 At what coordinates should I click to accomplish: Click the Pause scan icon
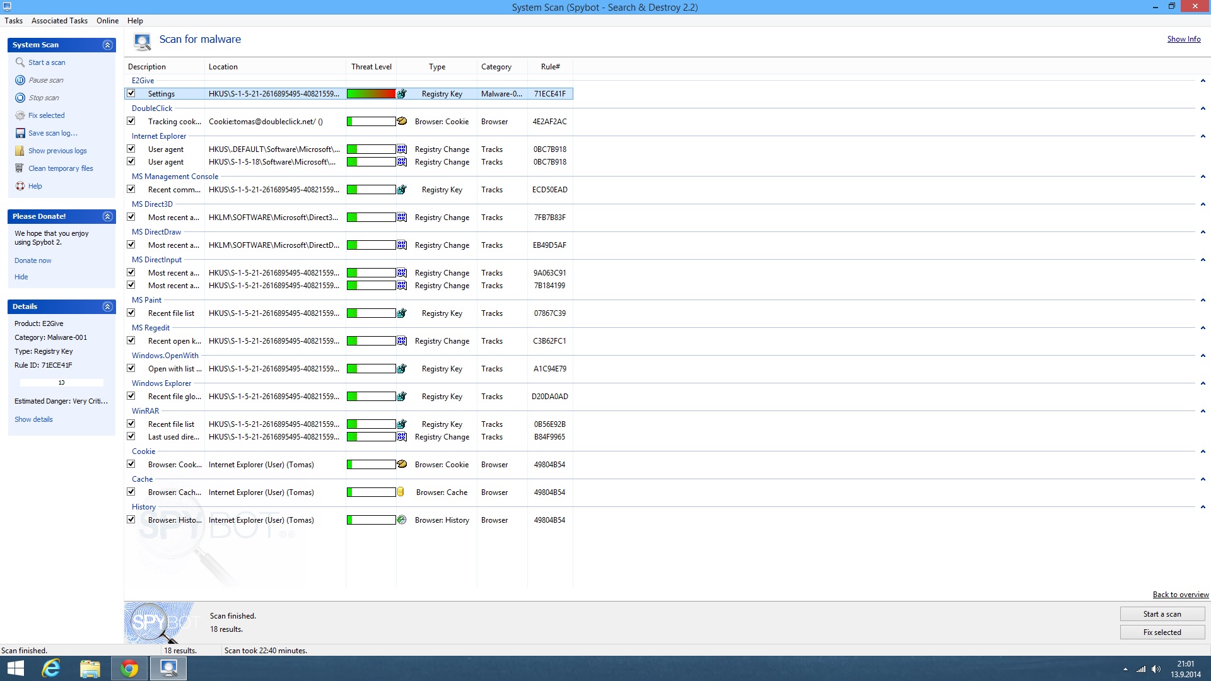click(20, 80)
